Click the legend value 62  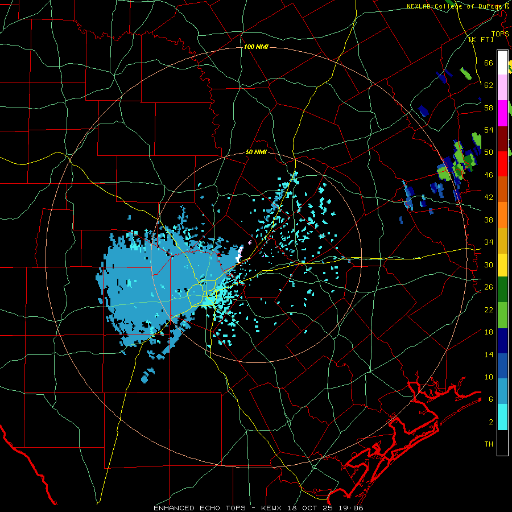click(x=489, y=85)
